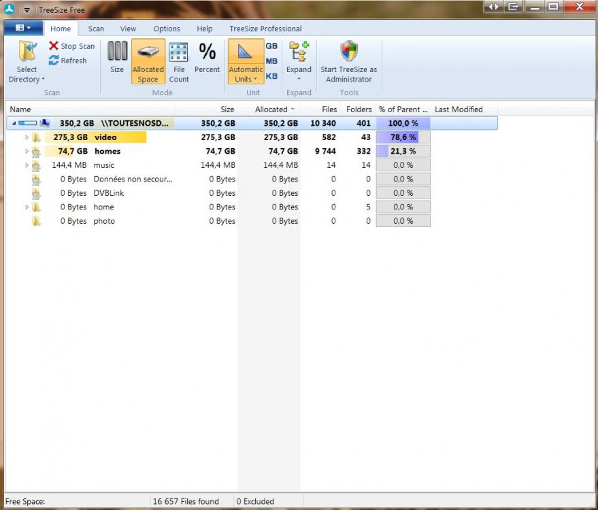Click the 9 744 files value
Screen dimensions: 598x510
click(325, 152)
